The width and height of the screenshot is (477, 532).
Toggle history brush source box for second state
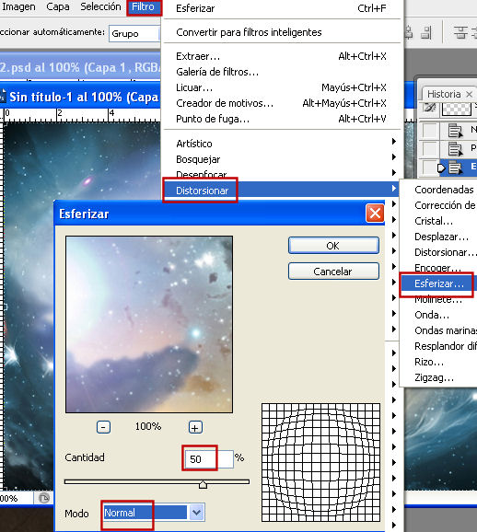pyautogui.click(x=429, y=148)
